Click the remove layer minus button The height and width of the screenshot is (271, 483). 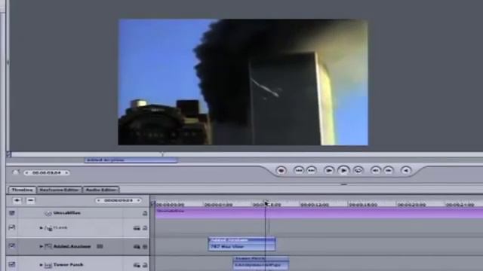coord(30,201)
